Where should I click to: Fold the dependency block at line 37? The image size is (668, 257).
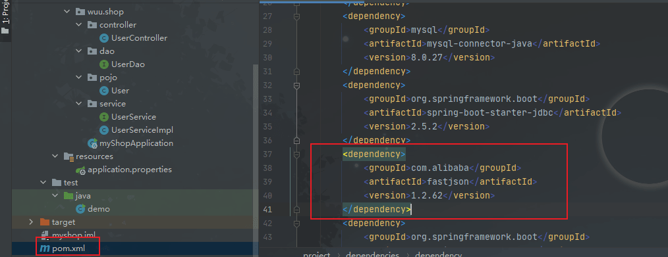point(297,154)
